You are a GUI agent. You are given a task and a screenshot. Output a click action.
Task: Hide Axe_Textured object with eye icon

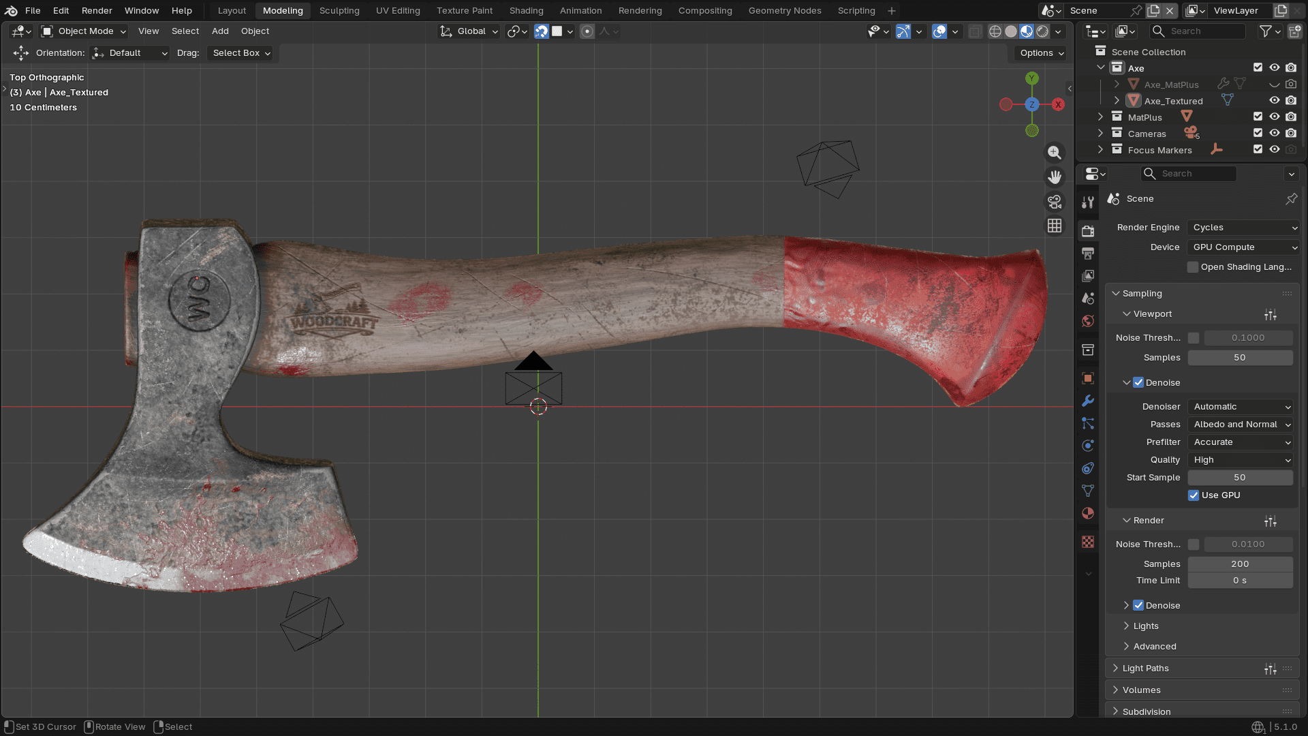[1274, 101]
